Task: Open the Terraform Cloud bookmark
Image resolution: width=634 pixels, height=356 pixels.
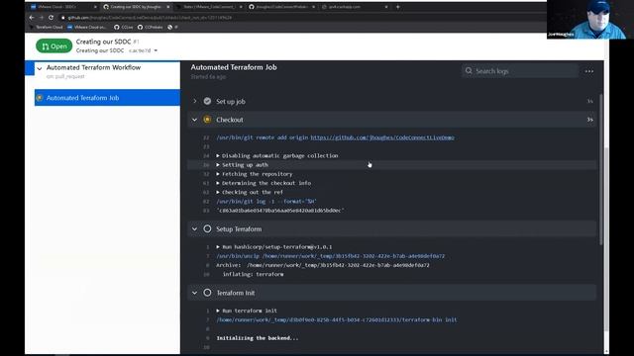Action: 47,27
